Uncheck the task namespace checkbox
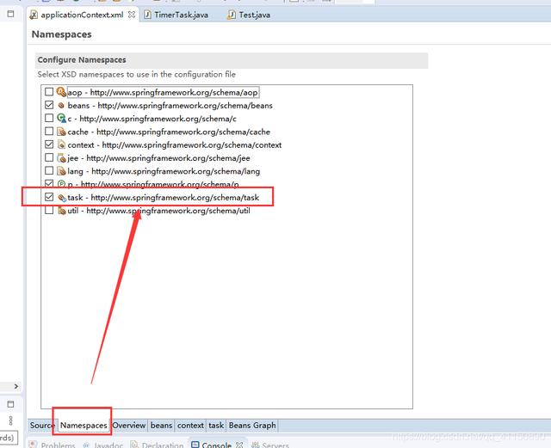 tap(49, 197)
